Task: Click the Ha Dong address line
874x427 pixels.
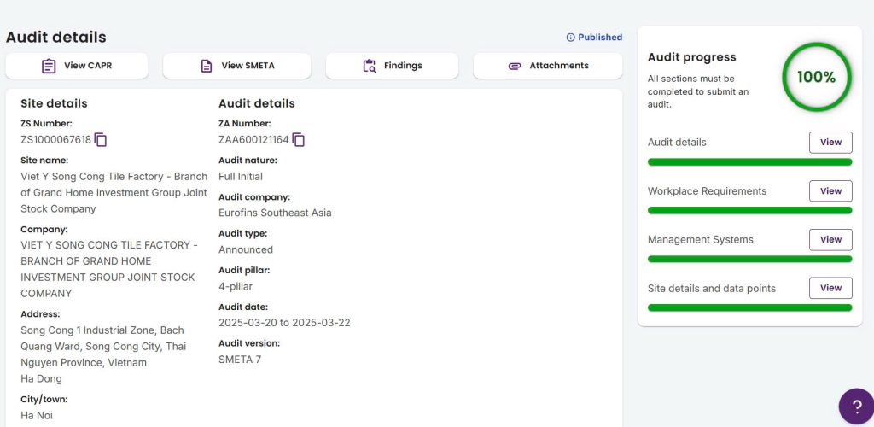Action: 41,379
